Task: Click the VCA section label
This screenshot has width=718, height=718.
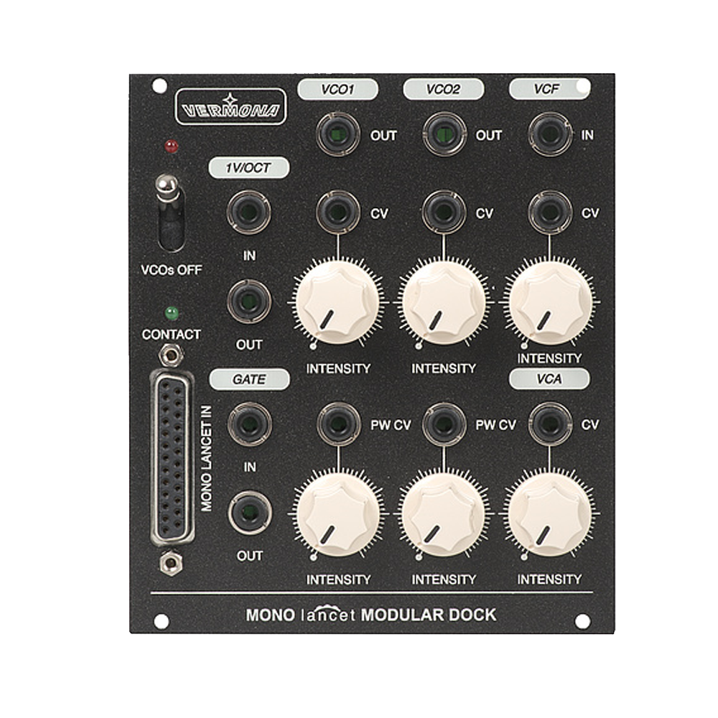Action: tap(549, 379)
